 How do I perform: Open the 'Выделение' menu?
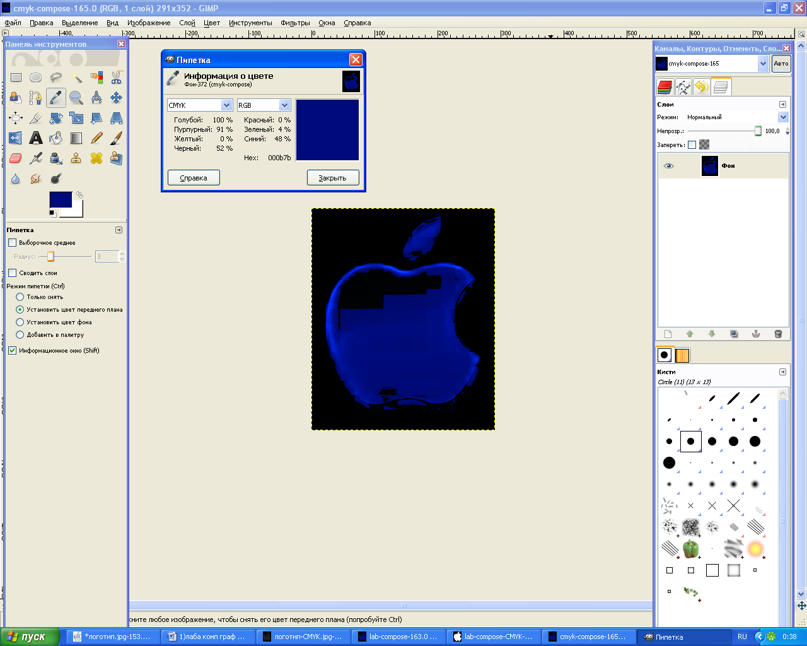[80, 23]
